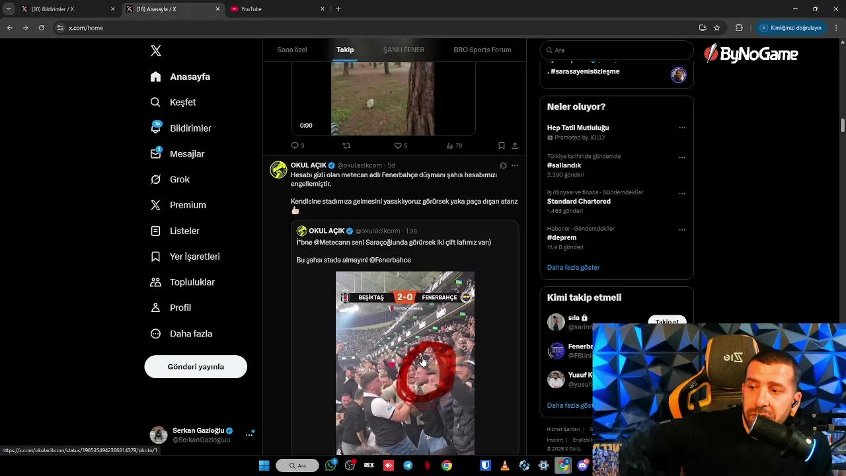Viewport: 846px width, 476px height.
Task: Open more options for #deprem trend
Action: tap(682, 230)
